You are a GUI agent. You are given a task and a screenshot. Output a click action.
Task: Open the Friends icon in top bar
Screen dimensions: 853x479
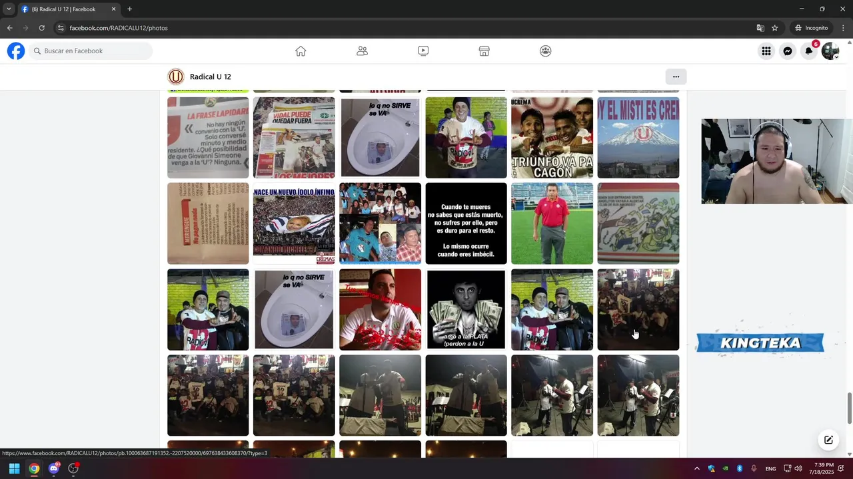[x=362, y=51]
